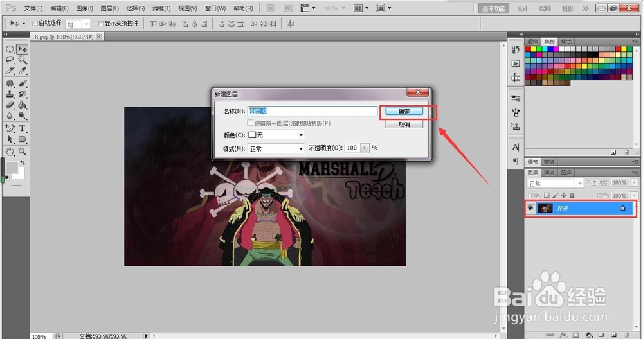Select the Pen tool
The height and width of the screenshot is (339, 643).
[x=10, y=128]
